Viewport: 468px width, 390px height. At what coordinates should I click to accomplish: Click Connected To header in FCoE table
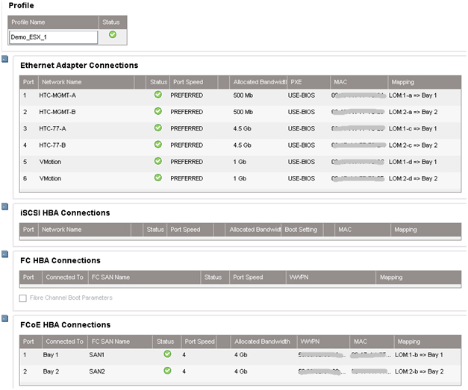(64, 342)
